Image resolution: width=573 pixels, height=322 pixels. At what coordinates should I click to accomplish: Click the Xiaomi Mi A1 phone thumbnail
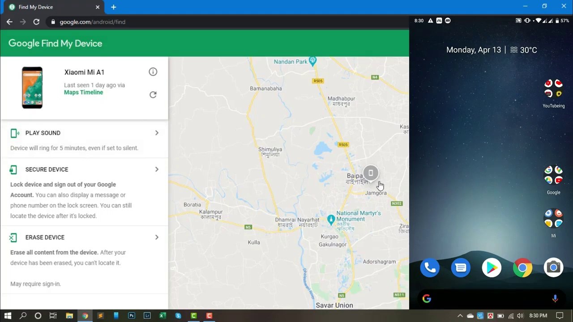point(32,88)
